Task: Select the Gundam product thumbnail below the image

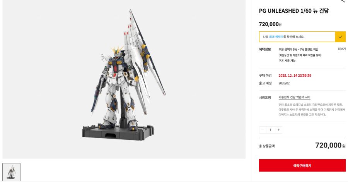Action: 11,172
